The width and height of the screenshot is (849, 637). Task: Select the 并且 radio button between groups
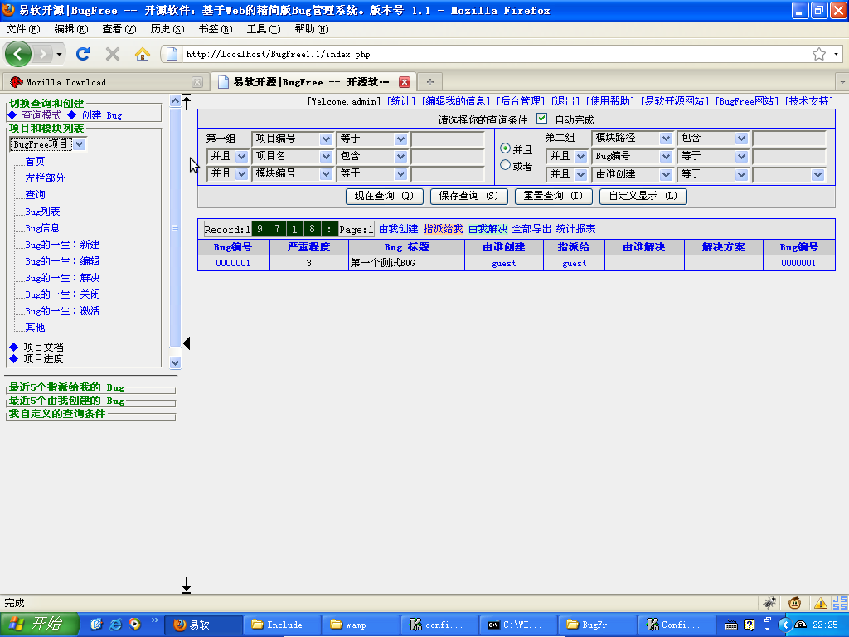coord(505,148)
